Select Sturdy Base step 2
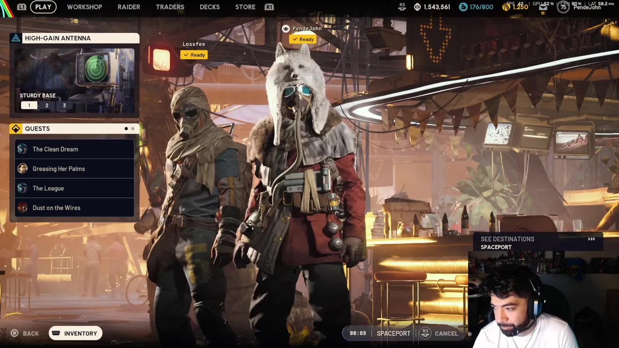Viewport: 619px width, 348px height. coord(46,105)
